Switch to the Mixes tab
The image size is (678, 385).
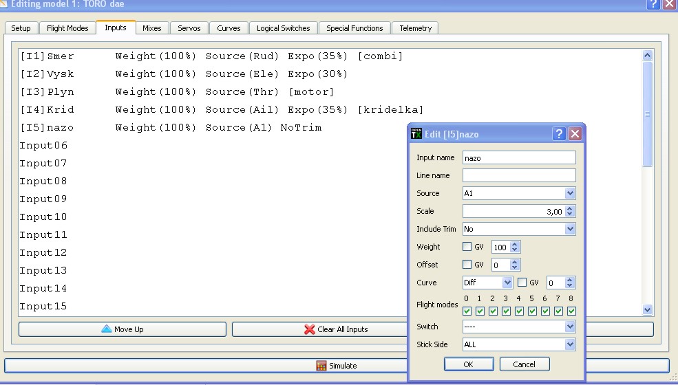point(152,28)
